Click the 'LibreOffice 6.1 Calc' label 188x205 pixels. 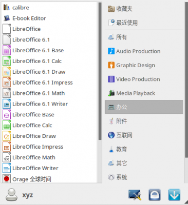point(37,61)
